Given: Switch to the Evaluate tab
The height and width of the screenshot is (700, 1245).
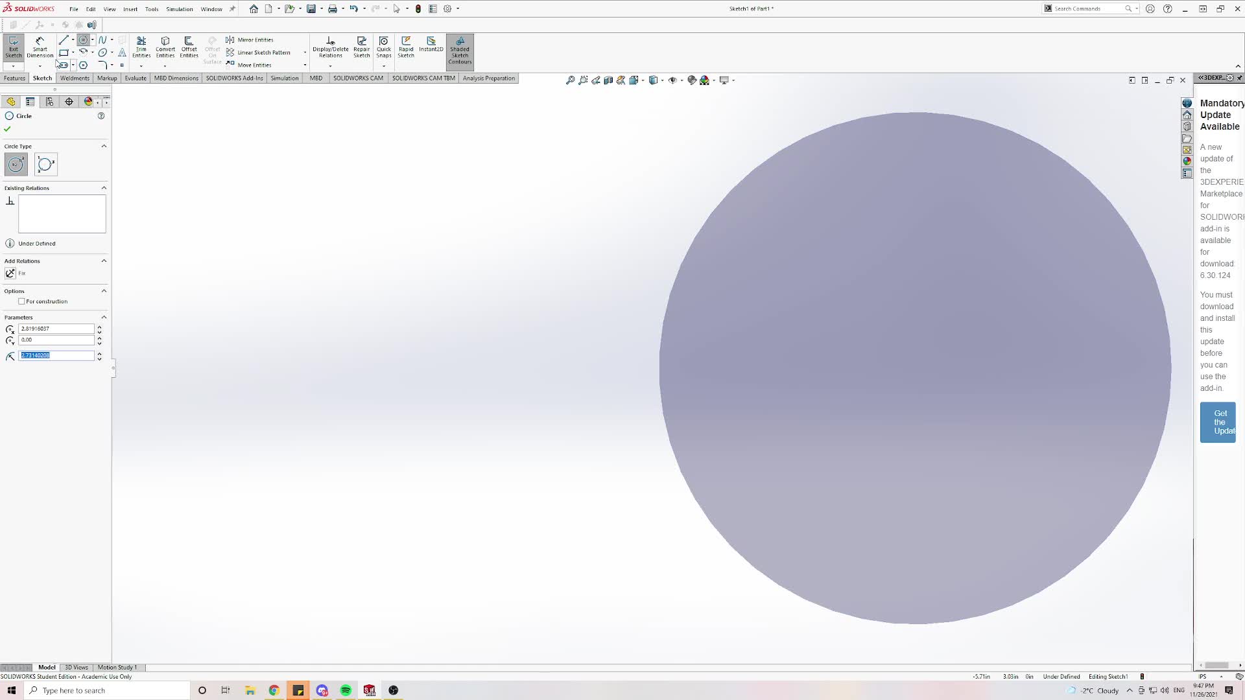Looking at the screenshot, I should click(x=136, y=78).
